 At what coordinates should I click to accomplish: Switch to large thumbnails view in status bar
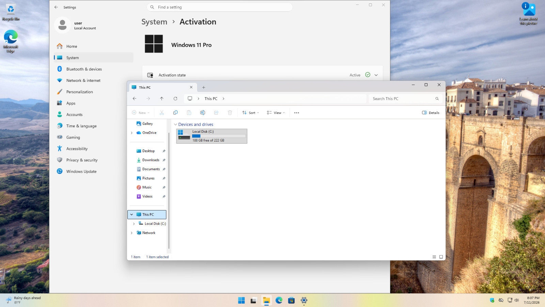441,257
